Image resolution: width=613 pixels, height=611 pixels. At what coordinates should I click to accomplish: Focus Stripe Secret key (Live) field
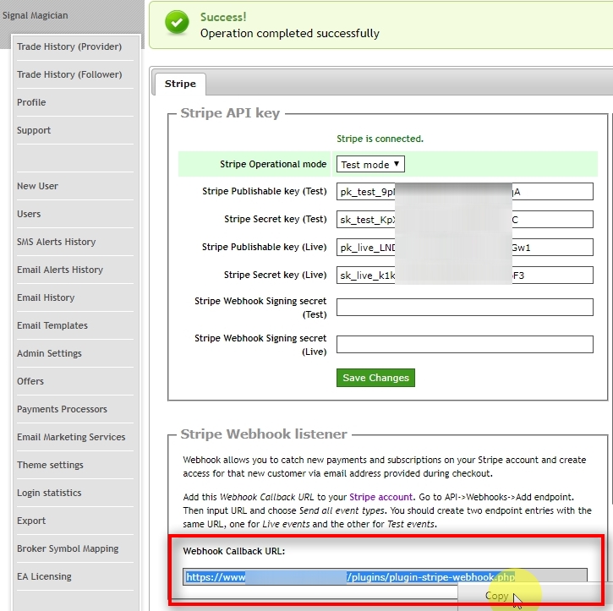point(464,275)
